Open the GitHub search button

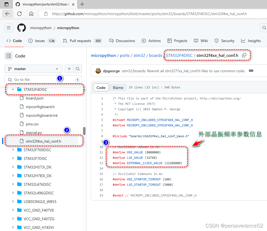click(264, 28)
